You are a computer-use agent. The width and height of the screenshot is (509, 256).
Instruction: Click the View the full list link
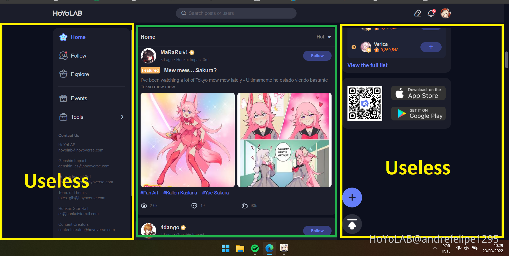point(367,65)
